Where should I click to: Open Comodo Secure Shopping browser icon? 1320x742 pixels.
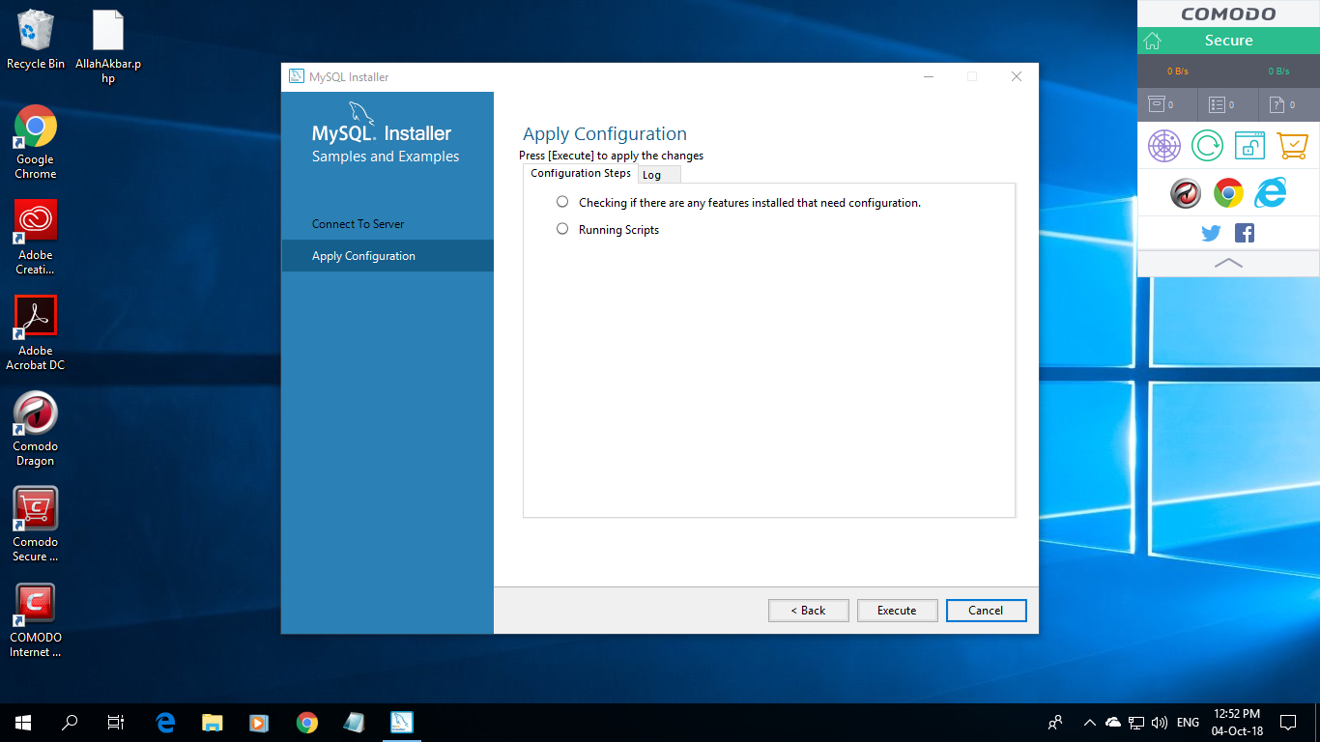click(1249, 145)
